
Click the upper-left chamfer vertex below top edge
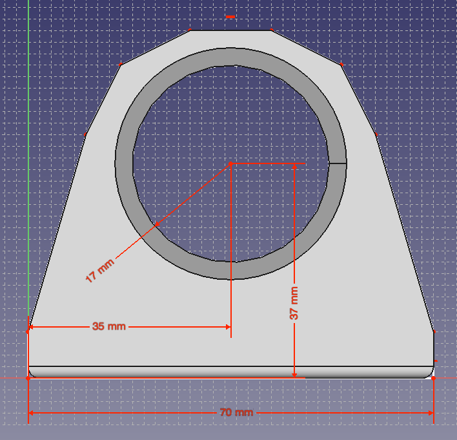point(120,65)
